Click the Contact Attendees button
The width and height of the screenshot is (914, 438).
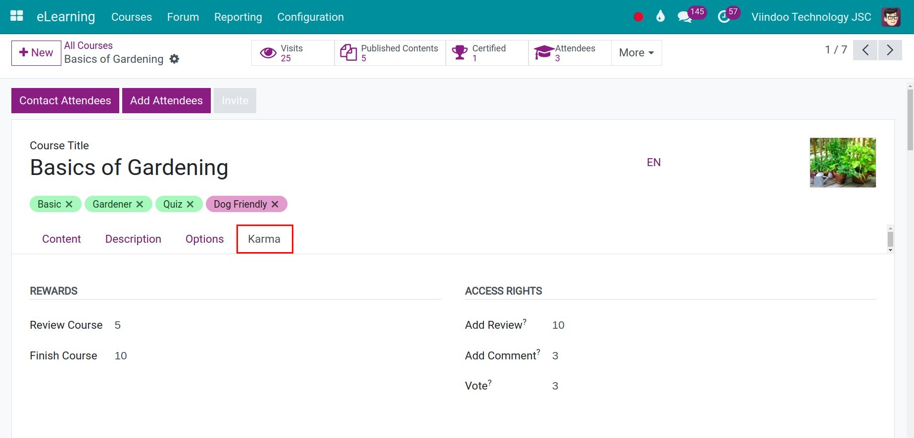coord(65,101)
